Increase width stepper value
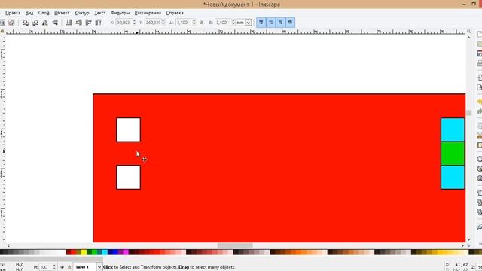Screen dimensions: 482x271 point(194,21)
